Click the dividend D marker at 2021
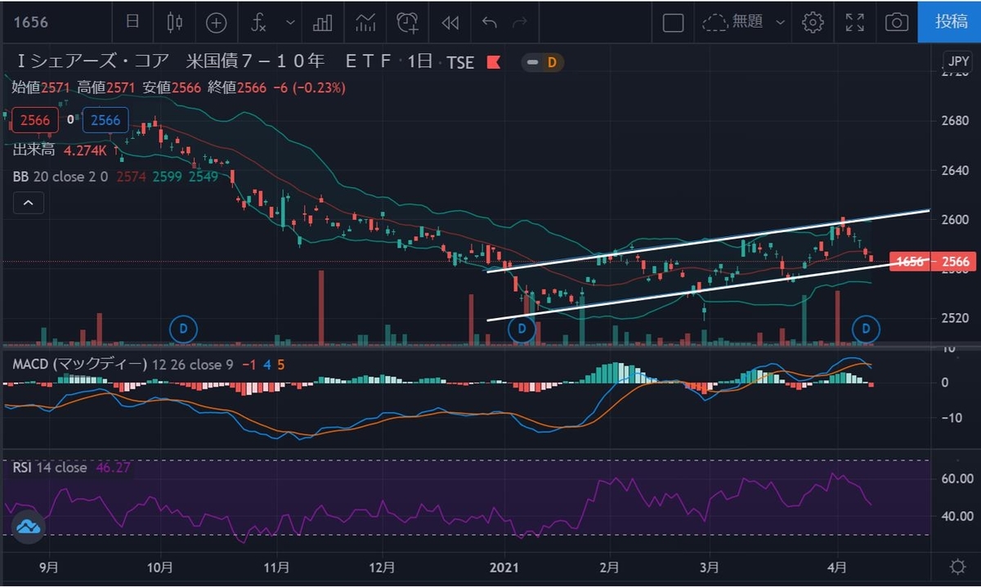 coord(522,329)
